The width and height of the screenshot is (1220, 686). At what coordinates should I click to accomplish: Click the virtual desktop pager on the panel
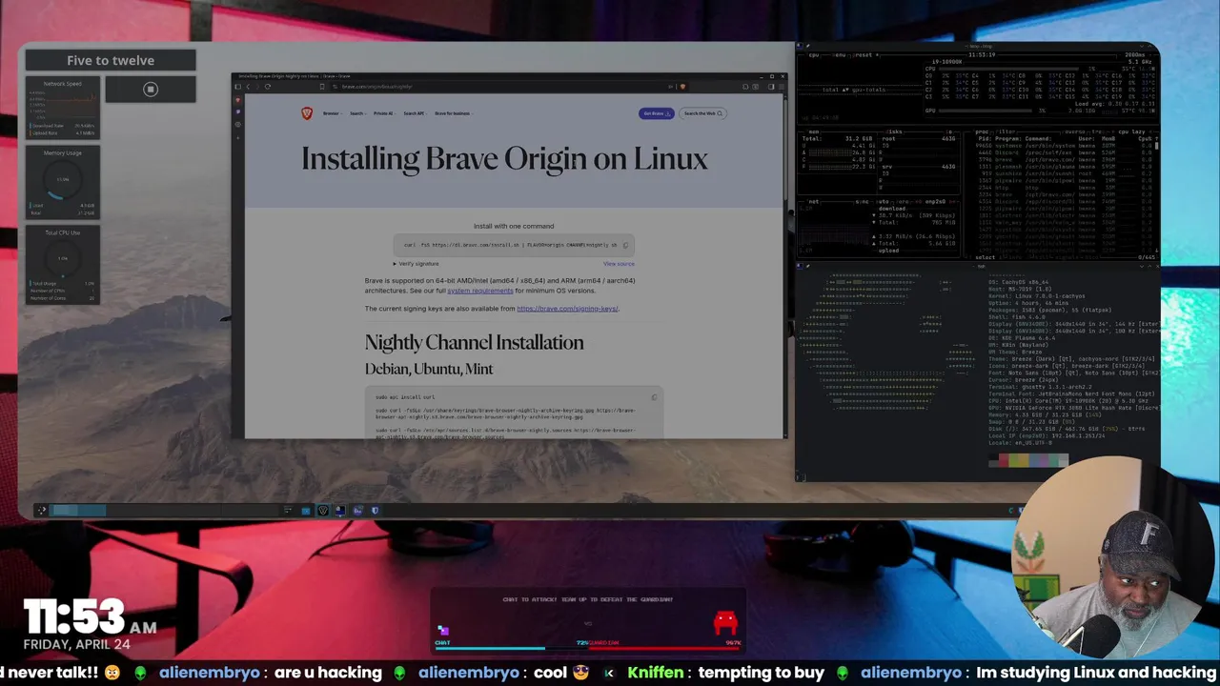click(x=77, y=511)
